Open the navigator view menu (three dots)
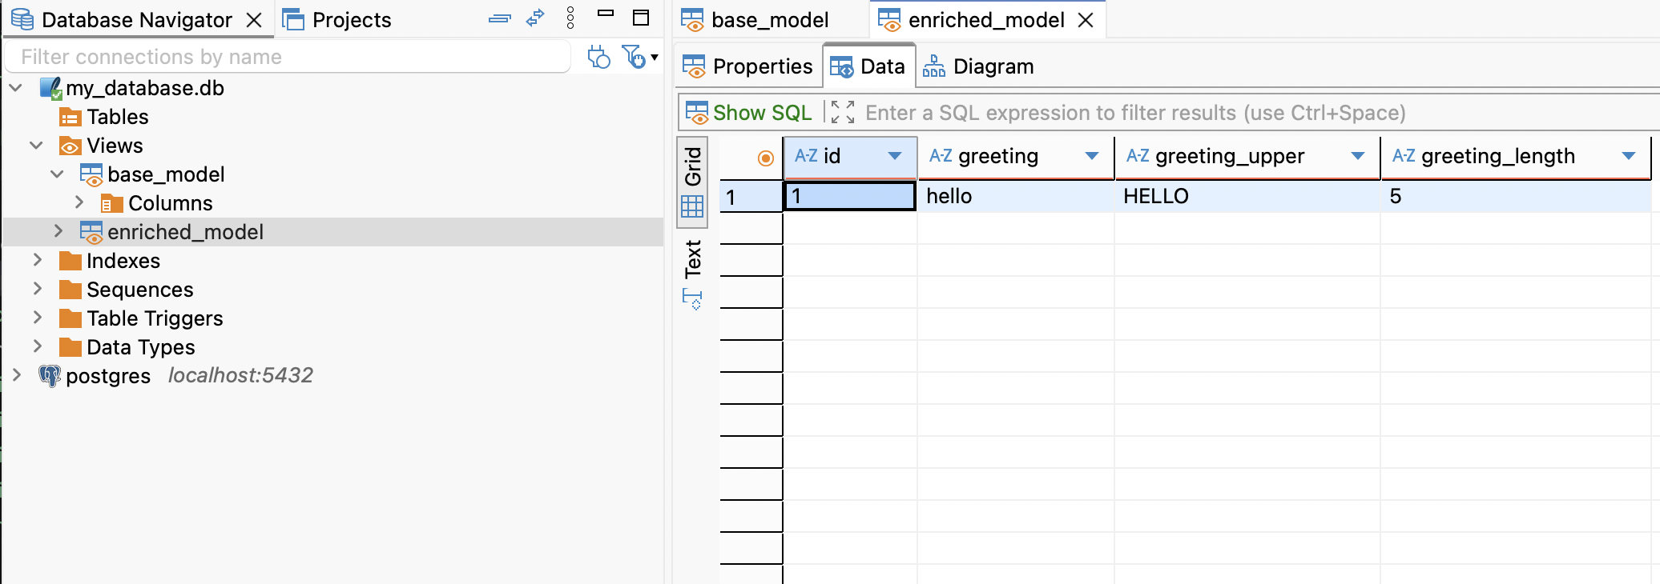This screenshot has width=1660, height=584. [x=570, y=18]
